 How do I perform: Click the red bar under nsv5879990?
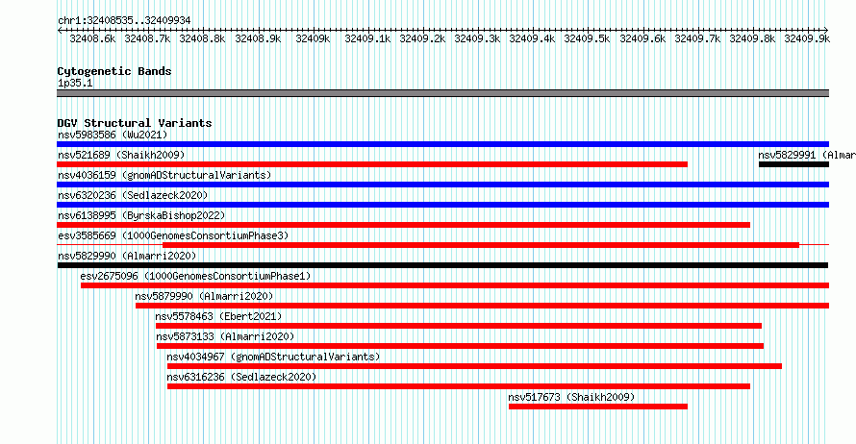482,306
